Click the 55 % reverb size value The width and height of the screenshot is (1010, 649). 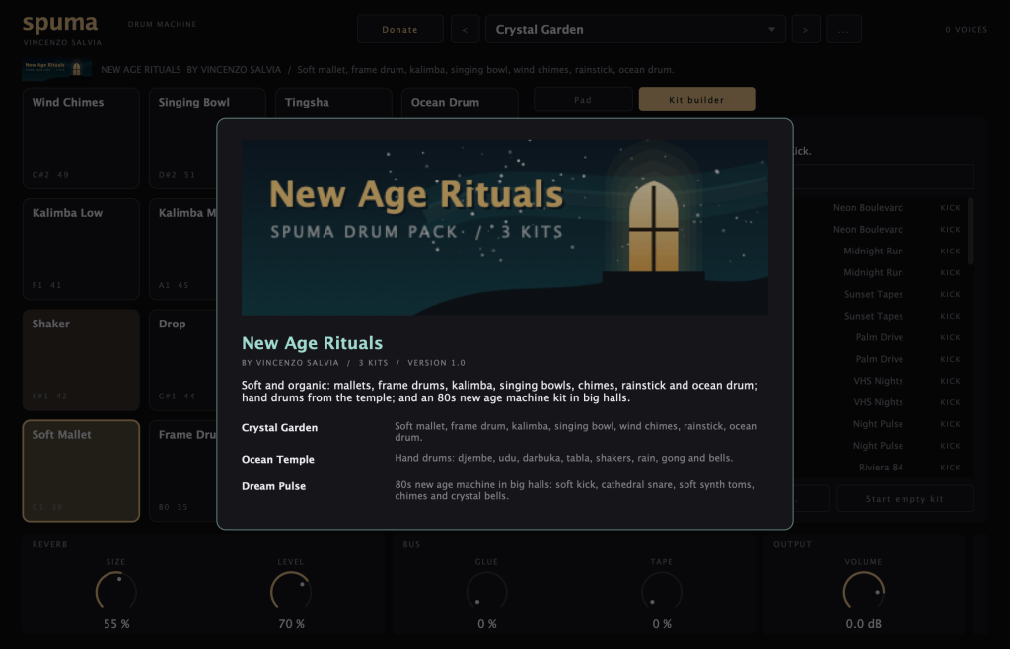(116, 624)
